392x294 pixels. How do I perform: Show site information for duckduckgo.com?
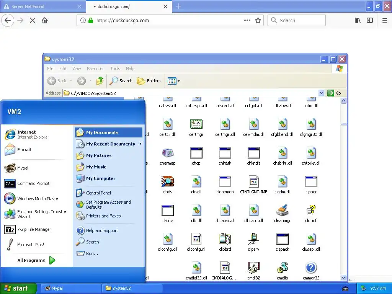(x=83, y=21)
